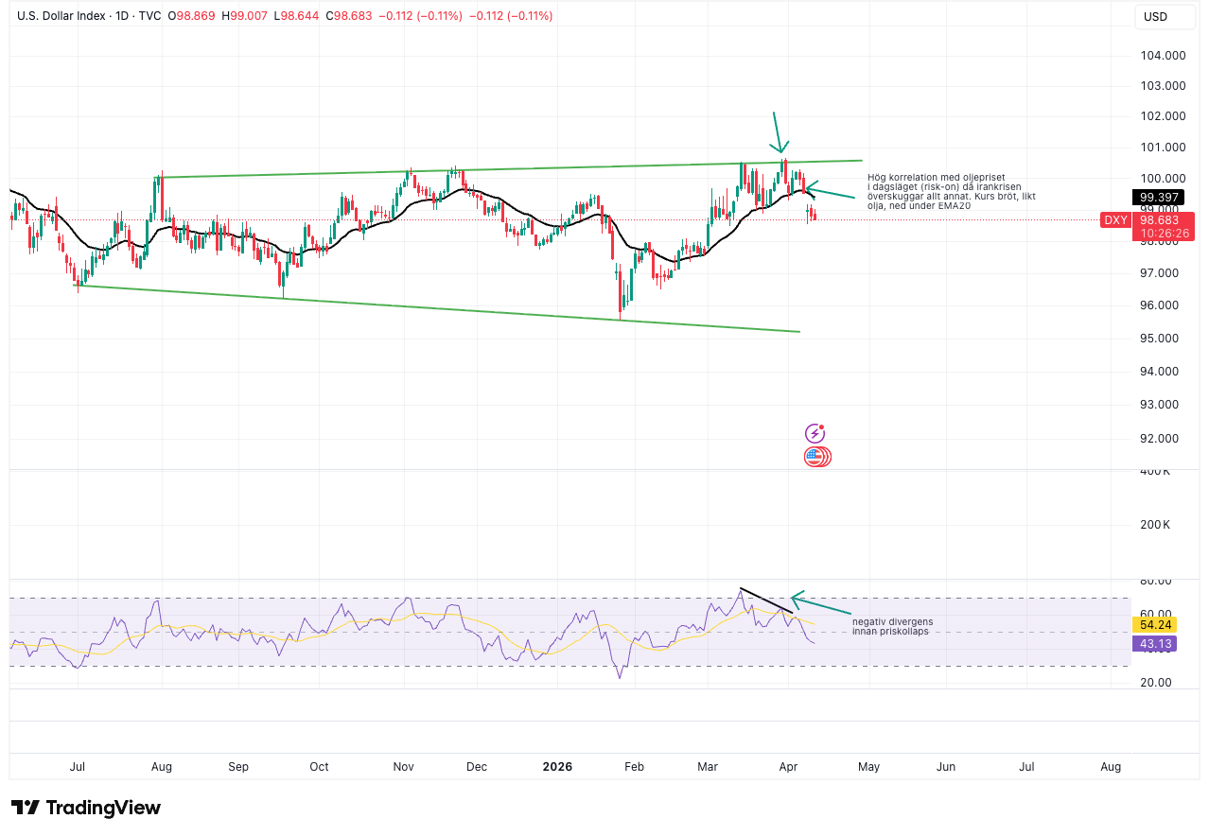
Task: Click the US flag economic event icon
Action: click(814, 457)
